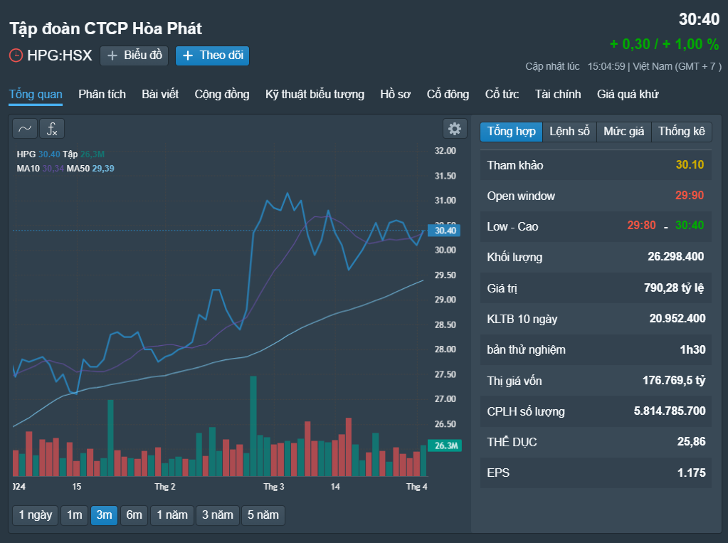Click the red clock icon beside HPG:HSX

click(16, 56)
